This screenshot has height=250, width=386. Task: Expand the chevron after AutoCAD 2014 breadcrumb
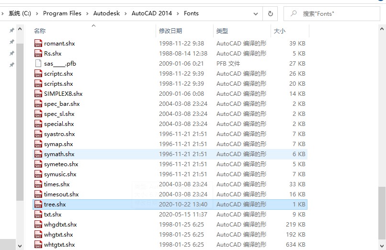point(178,13)
